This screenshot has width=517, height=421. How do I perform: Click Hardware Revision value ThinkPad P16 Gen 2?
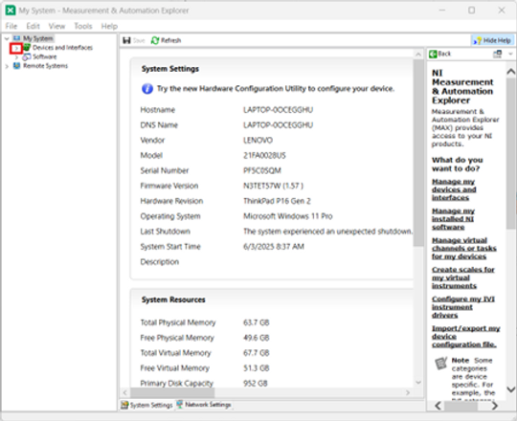click(x=277, y=201)
